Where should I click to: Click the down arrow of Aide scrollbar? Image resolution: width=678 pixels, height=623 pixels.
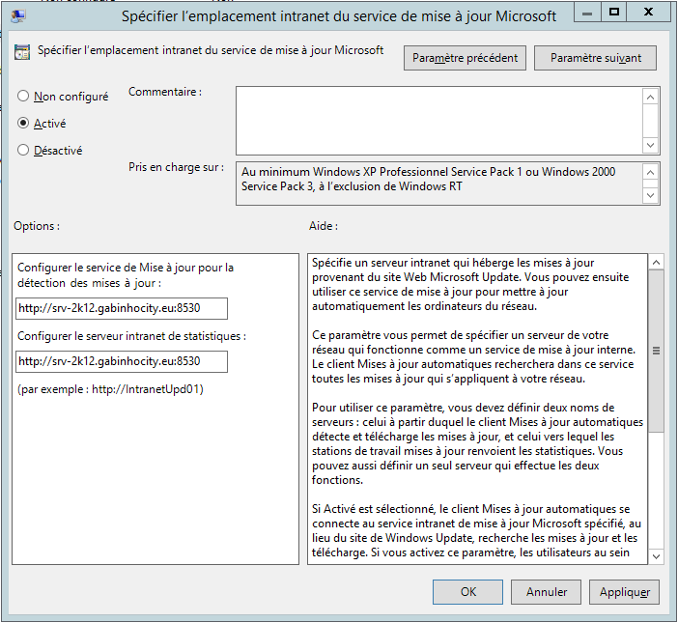[x=656, y=556]
